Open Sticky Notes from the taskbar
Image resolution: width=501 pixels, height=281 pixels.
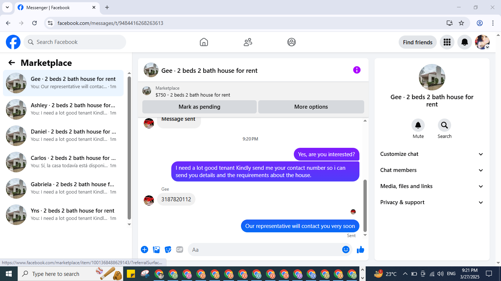pos(131,274)
